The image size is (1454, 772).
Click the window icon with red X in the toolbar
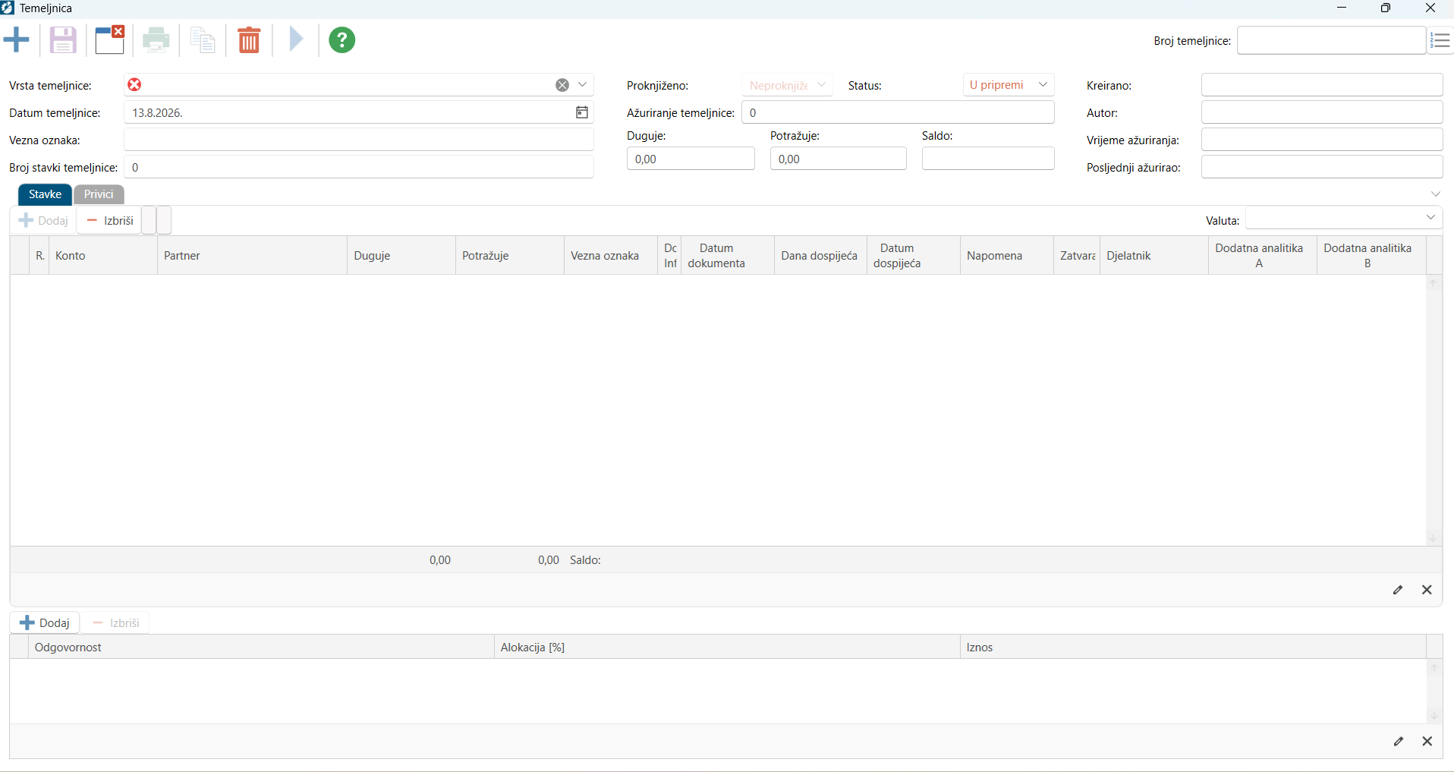[110, 39]
